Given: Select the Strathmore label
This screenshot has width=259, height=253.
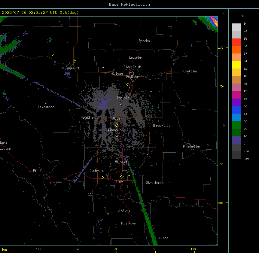Looking at the screenshot, I should (155, 183).
